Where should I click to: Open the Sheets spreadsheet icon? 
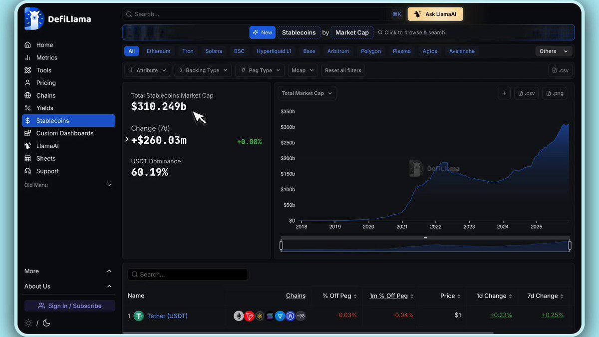[28, 158]
